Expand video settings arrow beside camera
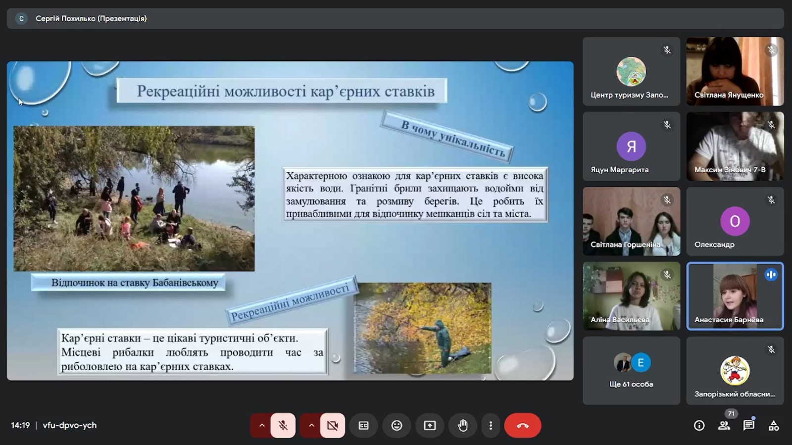 pos(311,426)
